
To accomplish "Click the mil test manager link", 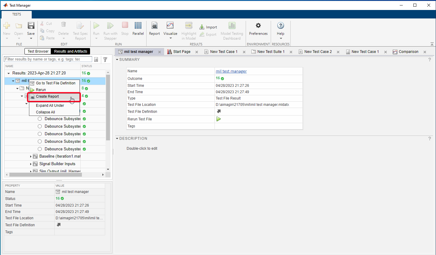I will click(x=231, y=71).
